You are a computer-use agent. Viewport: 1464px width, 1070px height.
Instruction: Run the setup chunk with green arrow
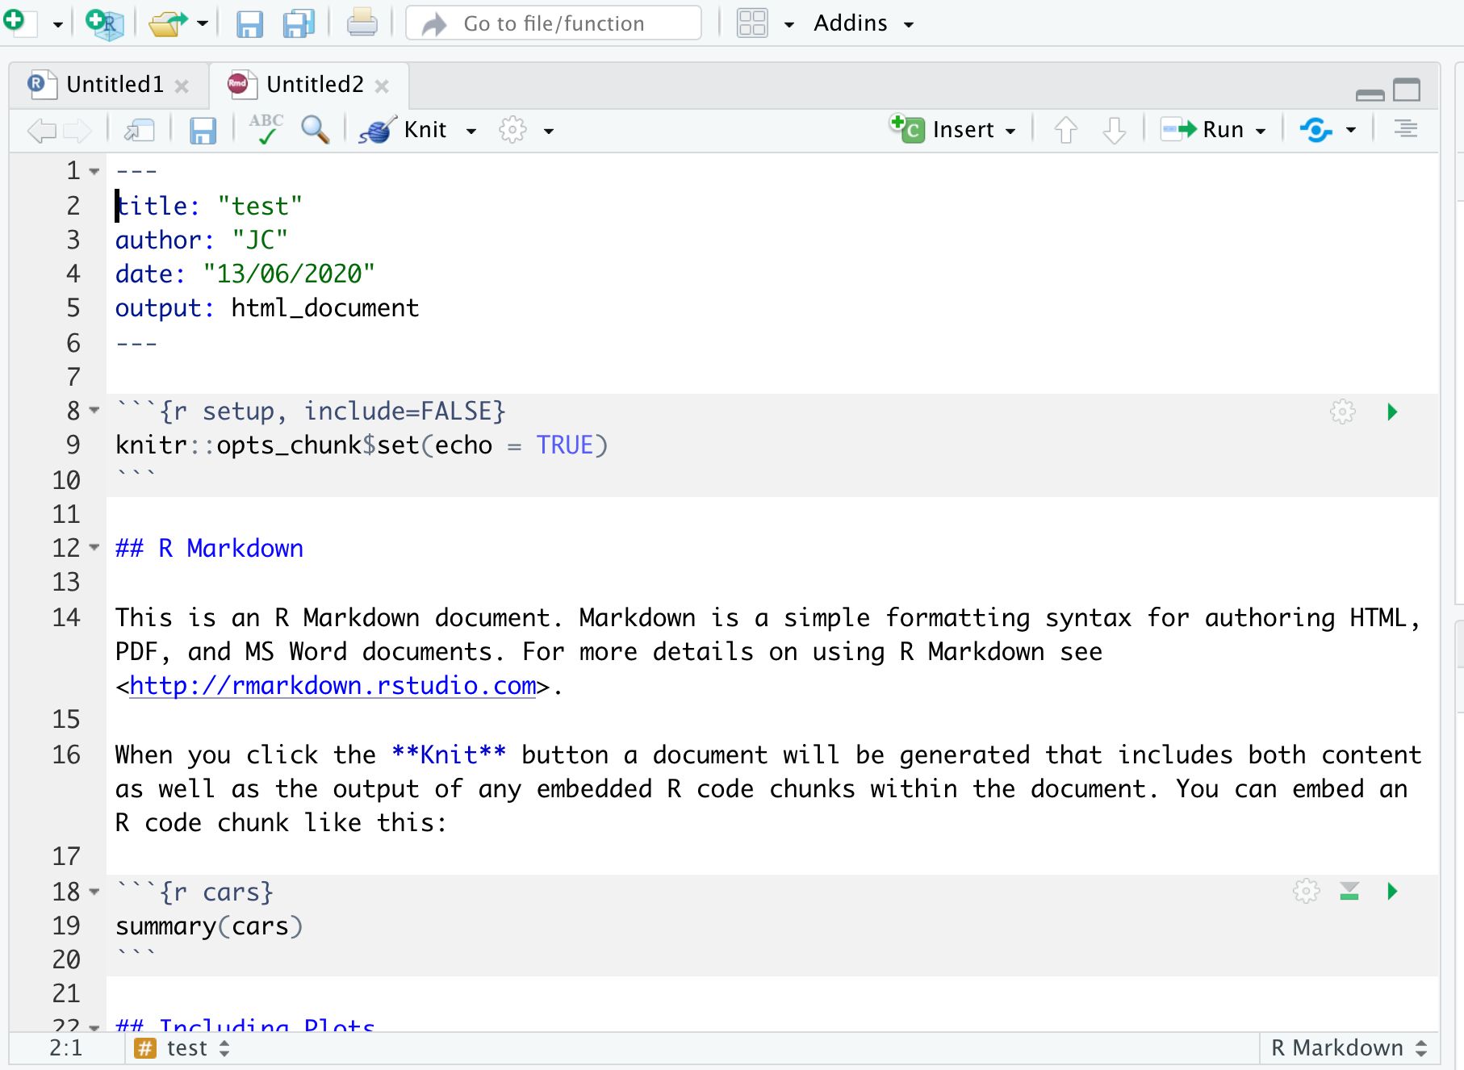click(x=1392, y=412)
